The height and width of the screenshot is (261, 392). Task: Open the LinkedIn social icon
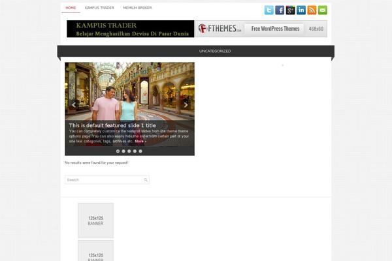point(301,10)
